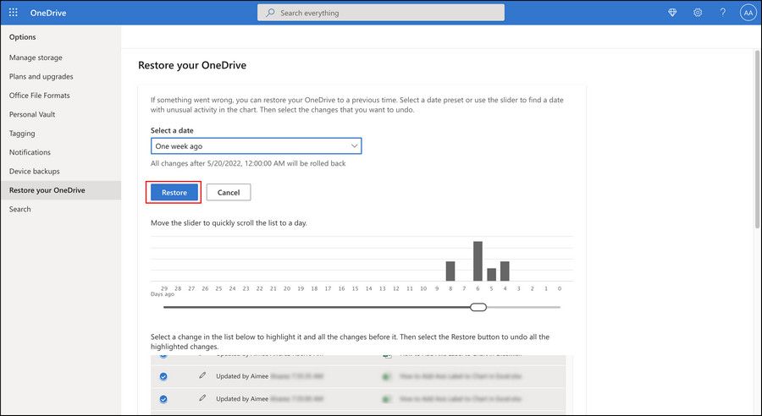Go to Device backups
The height and width of the screenshot is (416, 762).
pyautogui.click(x=35, y=171)
